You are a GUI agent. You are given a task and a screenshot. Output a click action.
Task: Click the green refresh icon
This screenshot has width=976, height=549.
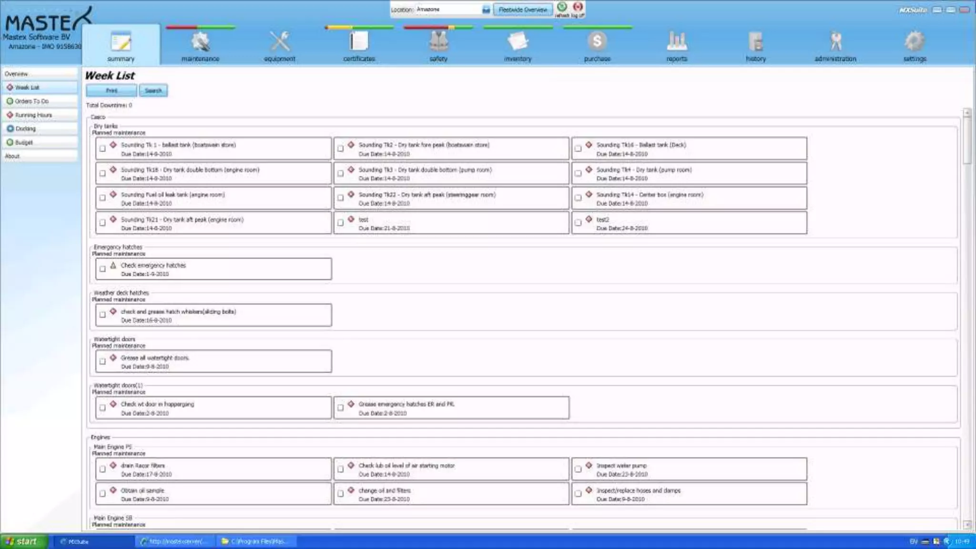click(x=562, y=7)
